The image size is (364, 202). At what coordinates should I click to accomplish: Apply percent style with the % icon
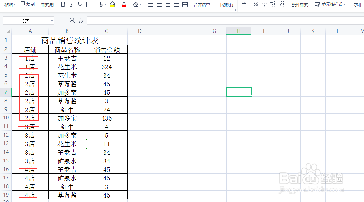256,4
